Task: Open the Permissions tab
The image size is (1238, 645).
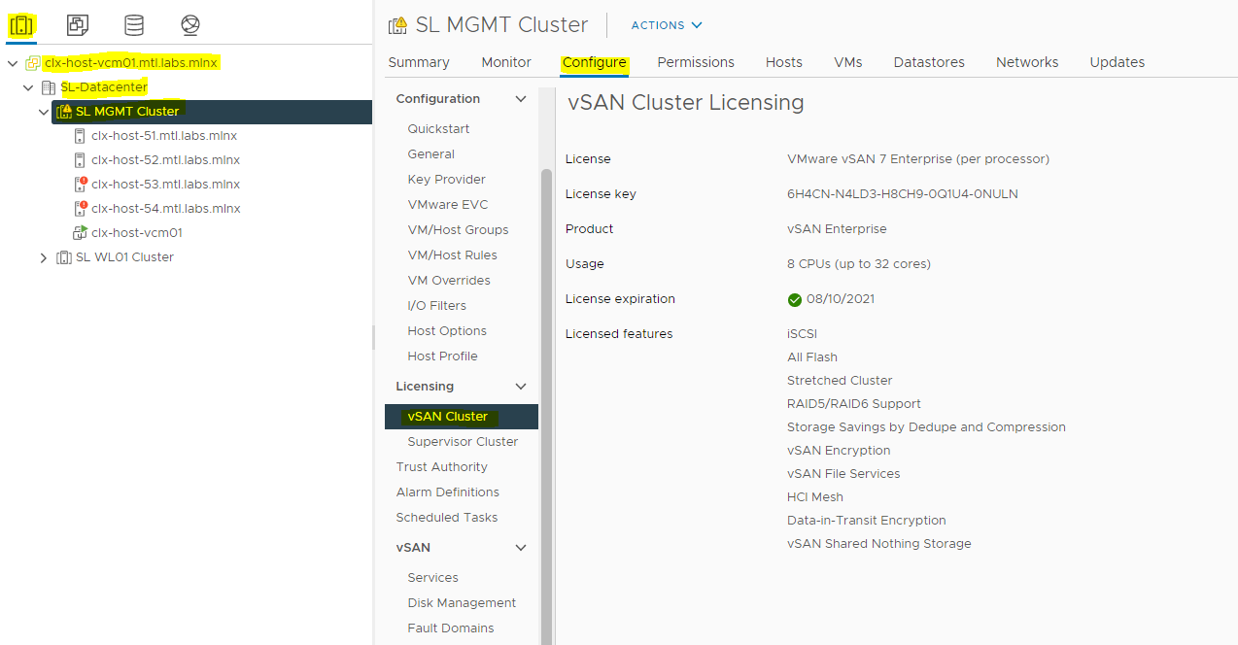Action: [x=696, y=62]
